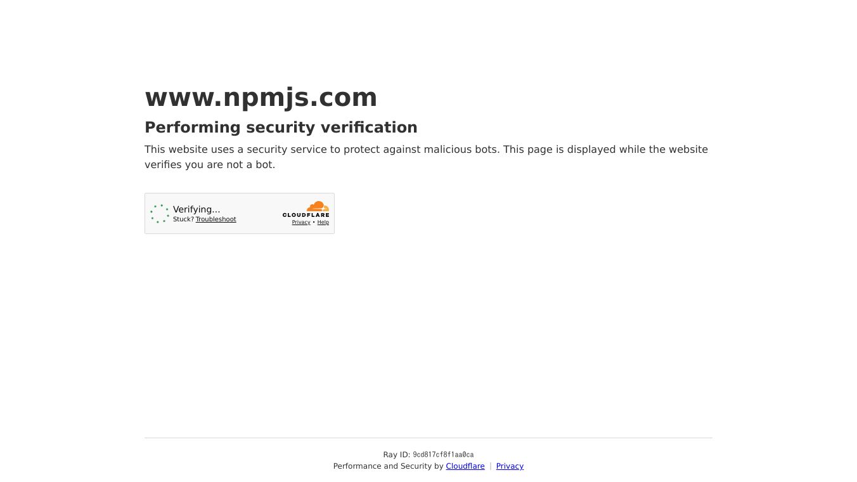Click the green verifying spinner icon
The image size is (857, 482).
point(160,214)
